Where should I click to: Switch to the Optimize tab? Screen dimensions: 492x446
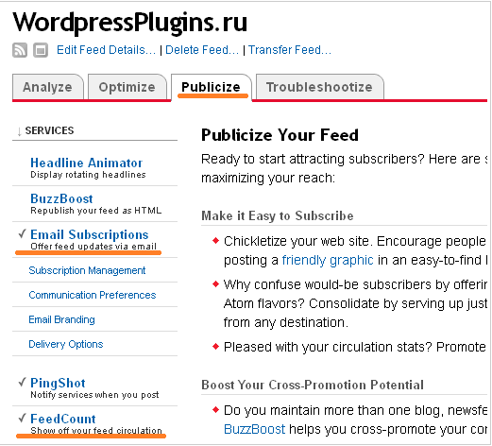coord(127,87)
